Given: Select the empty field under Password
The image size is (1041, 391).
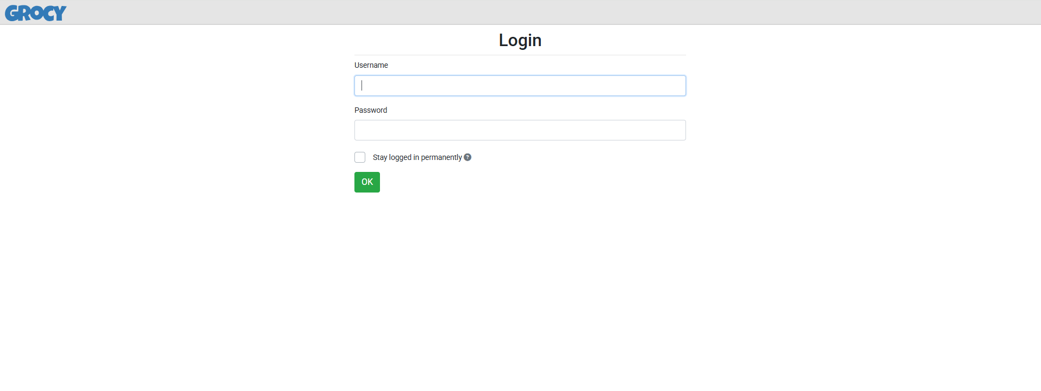Looking at the screenshot, I should [x=520, y=130].
